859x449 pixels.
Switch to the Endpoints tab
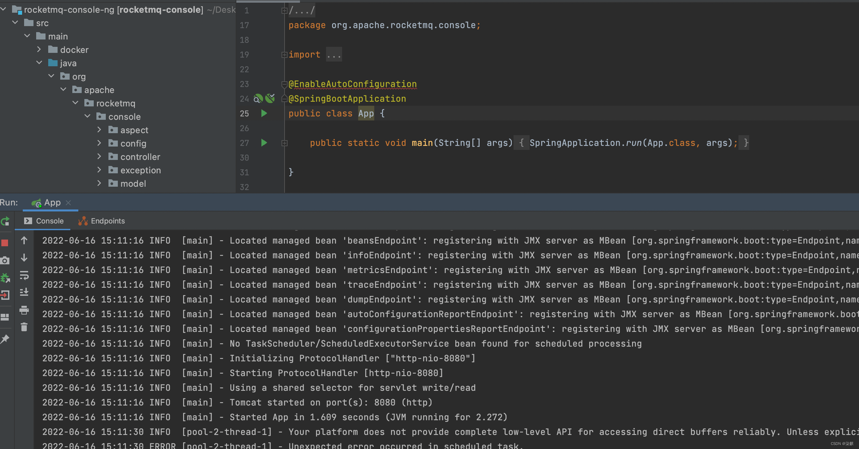(101, 221)
